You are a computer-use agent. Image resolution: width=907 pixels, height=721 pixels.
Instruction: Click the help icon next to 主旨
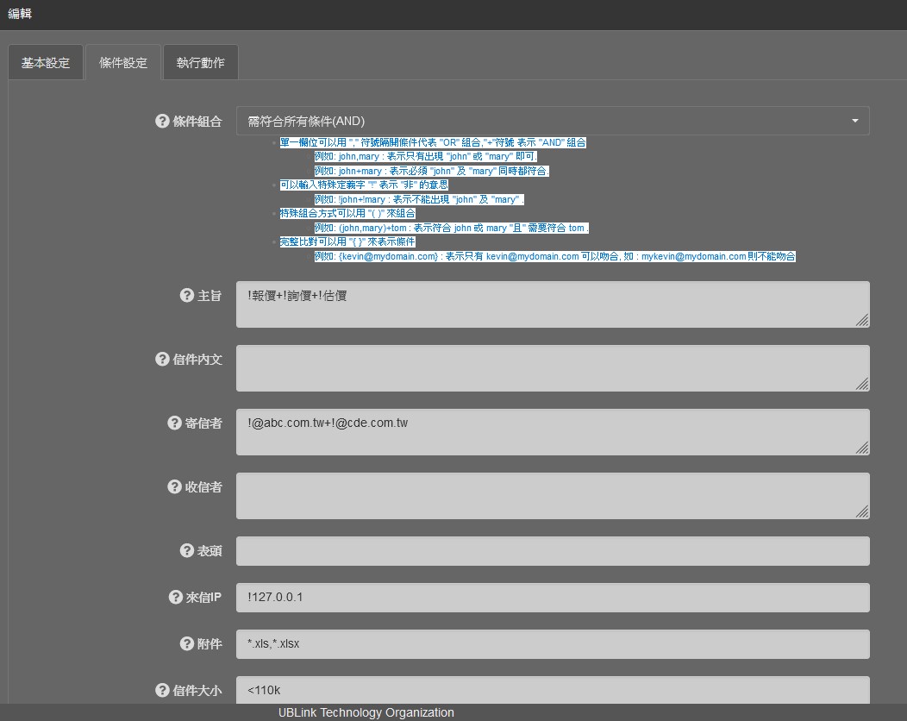pos(186,296)
